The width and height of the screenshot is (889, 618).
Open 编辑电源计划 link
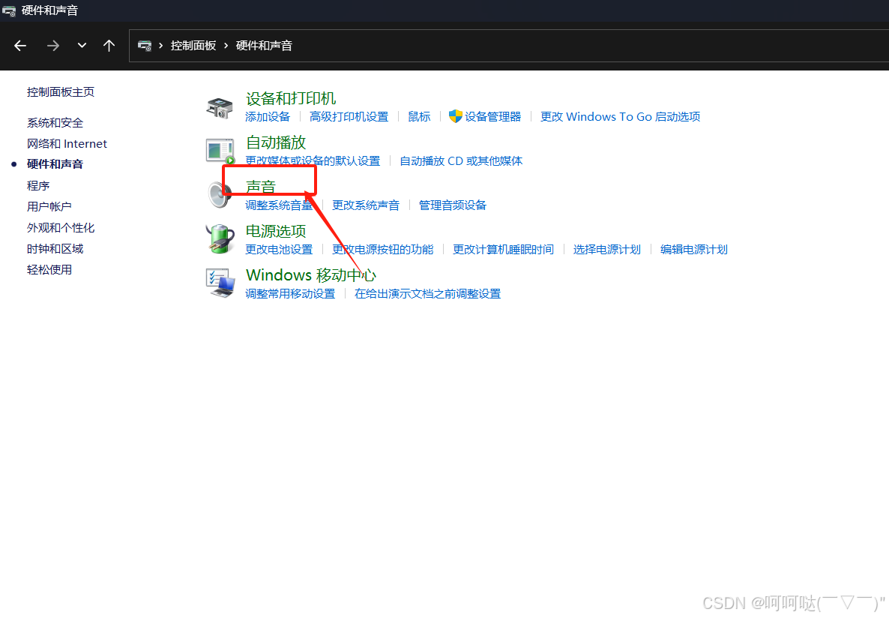(694, 250)
